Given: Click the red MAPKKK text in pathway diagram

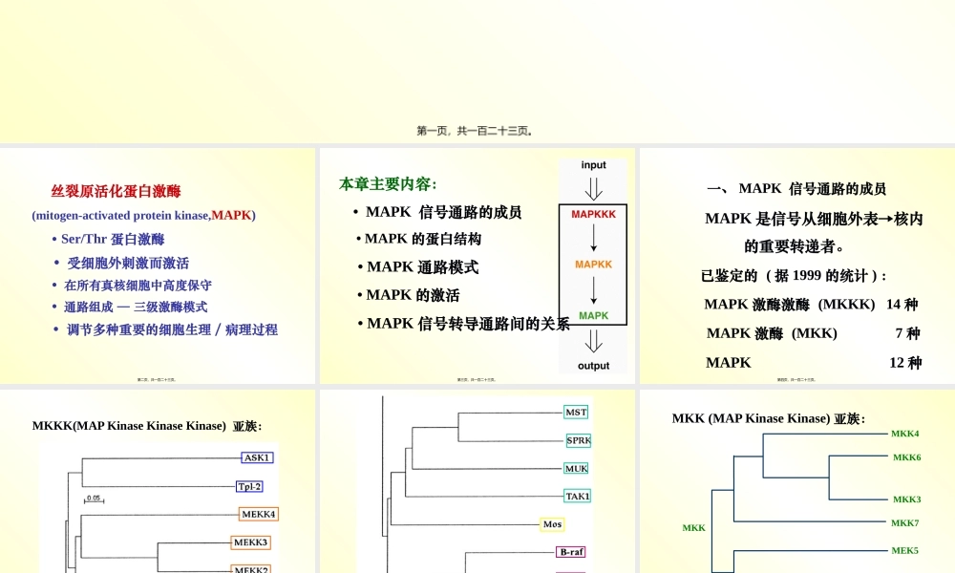Looking at the screenshot, I should [593, 215].
